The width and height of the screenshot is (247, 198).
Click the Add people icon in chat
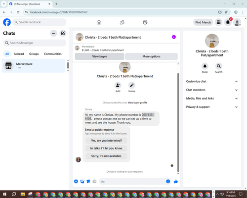pos(118,85)
